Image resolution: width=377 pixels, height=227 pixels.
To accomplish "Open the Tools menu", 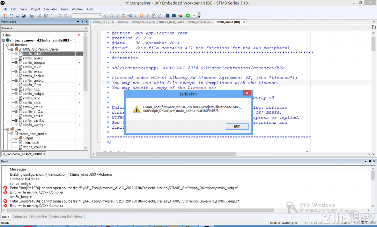I will point(64,9).
